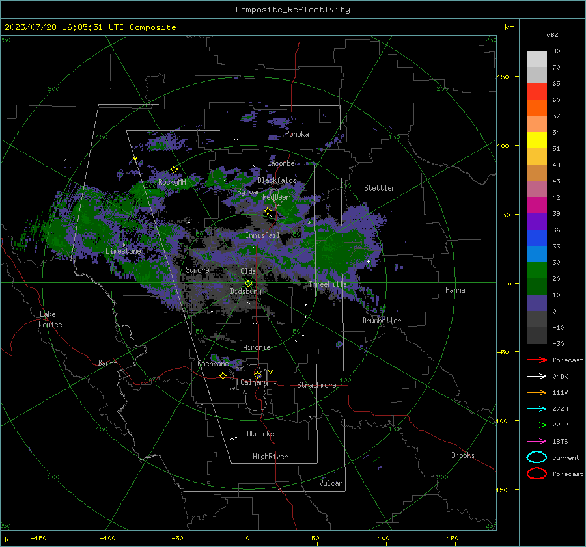Pick the cyan 27ZW arrow icon
The width and height of the screenshot is (586, 547).
click(x=537, y=409)
